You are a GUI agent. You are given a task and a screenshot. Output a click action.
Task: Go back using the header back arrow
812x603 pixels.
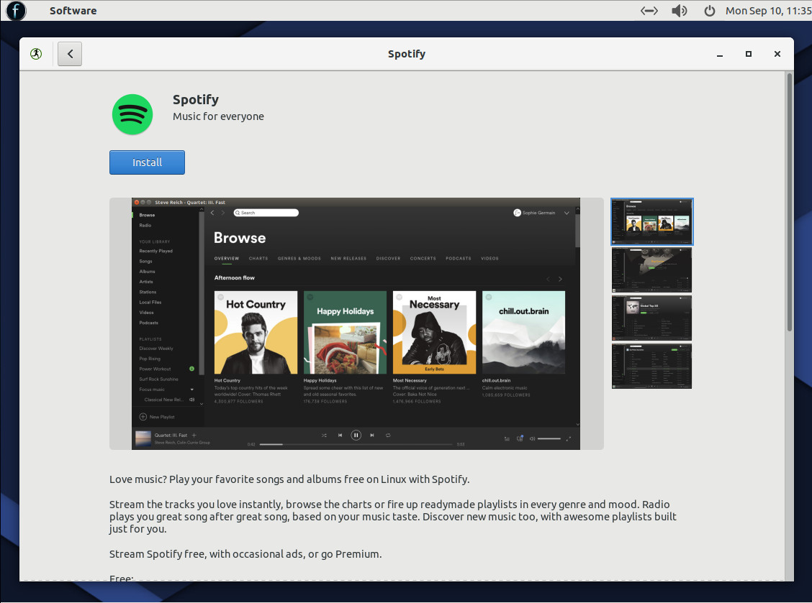[x=70, y=54]
